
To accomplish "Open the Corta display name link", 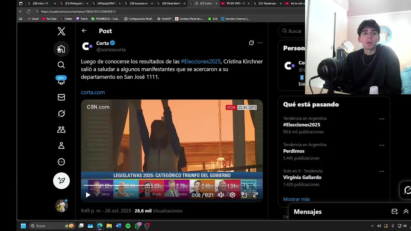I will pos(102,43).
